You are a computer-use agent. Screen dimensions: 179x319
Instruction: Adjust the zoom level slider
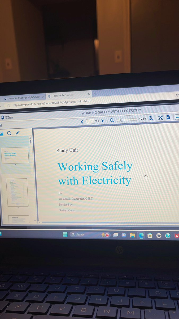pos(127,120)
